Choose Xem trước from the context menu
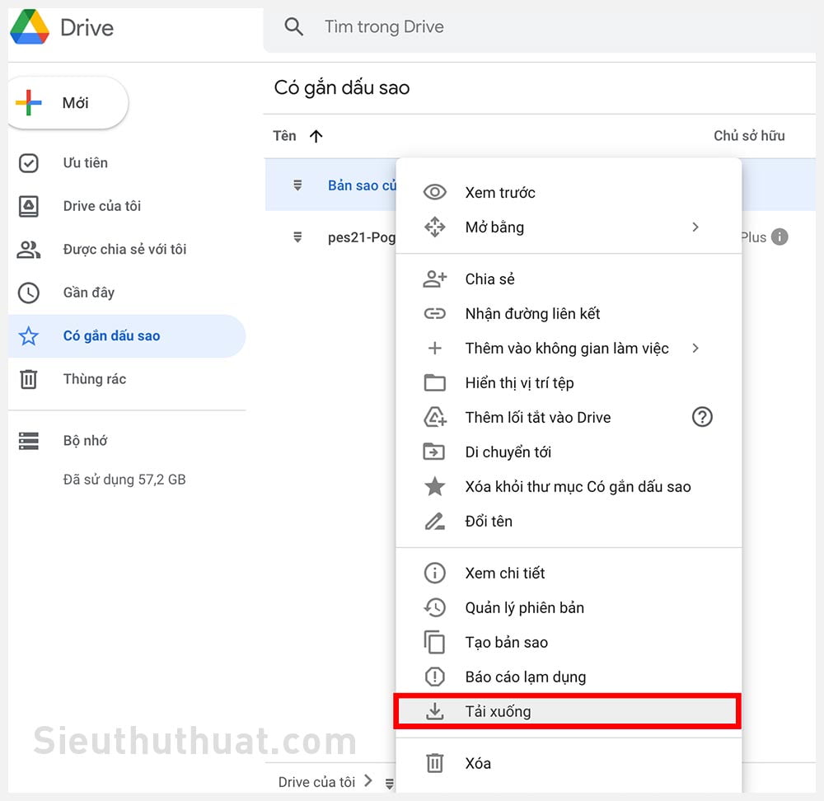 568,192
